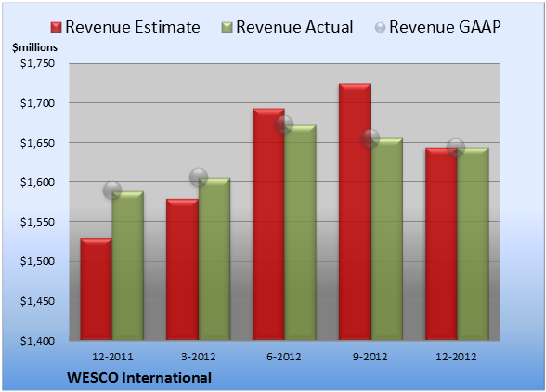Viewport: 546px width, 392px height.
Task: Select the green actual bar for 9-2012
Action: point(387,239)
